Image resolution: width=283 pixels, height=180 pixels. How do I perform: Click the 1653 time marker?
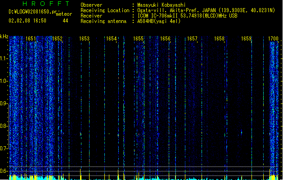pyautogui.click(x=84, y=39)
